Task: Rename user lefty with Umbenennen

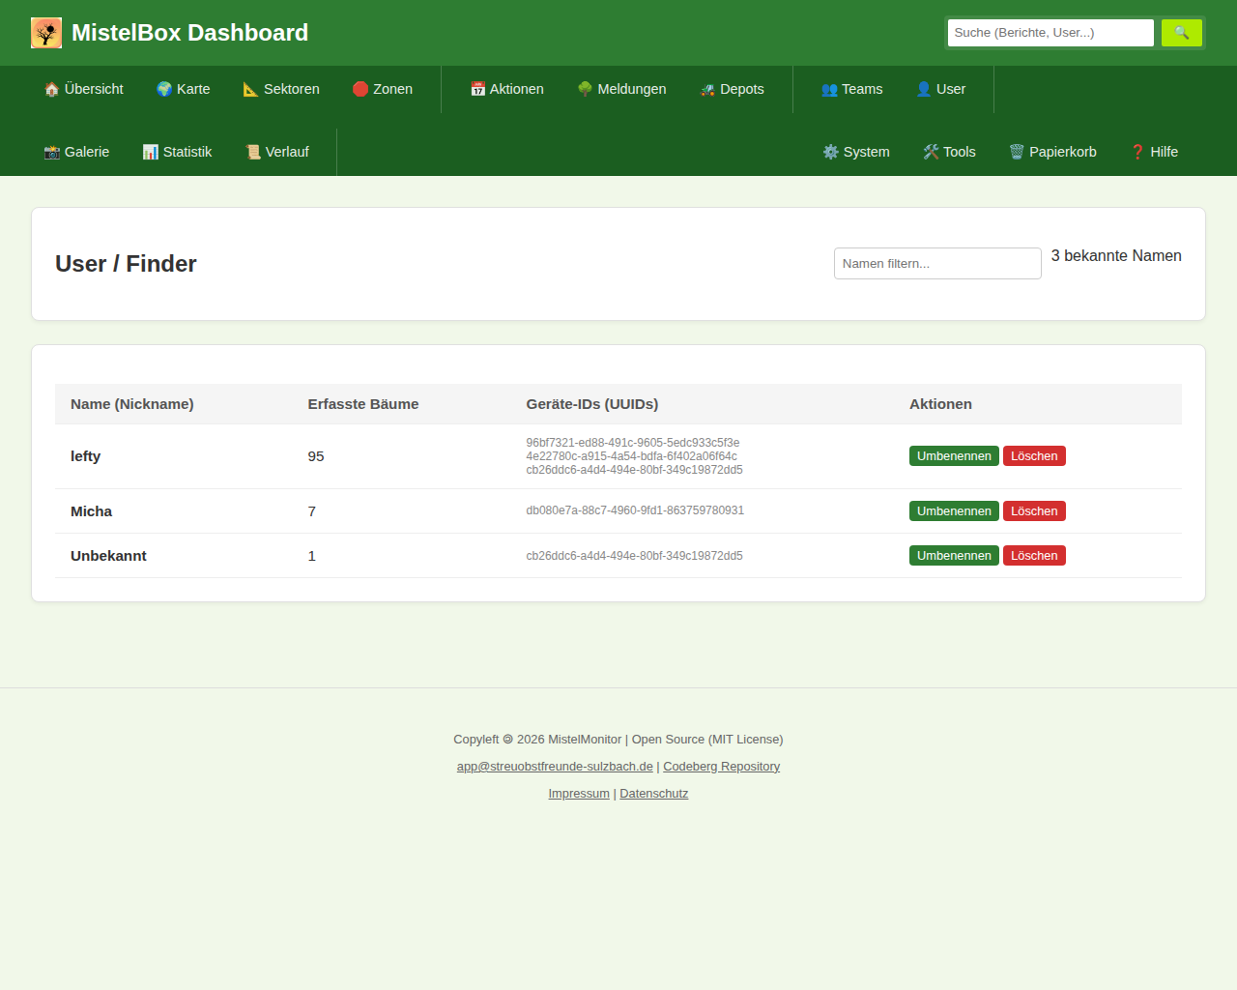Action: (954, 456)
